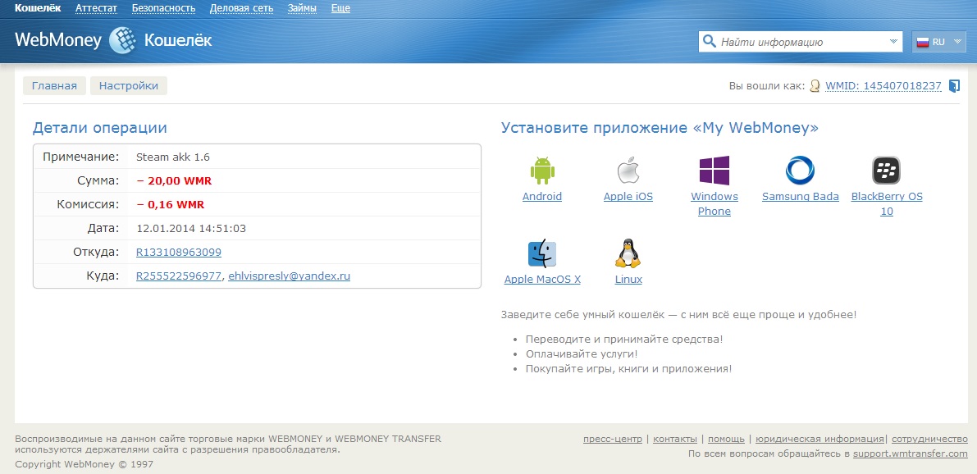Screen dimensions: 977x474
Task: Focus the Найти информацию search field
Action: tap(802, 43)
